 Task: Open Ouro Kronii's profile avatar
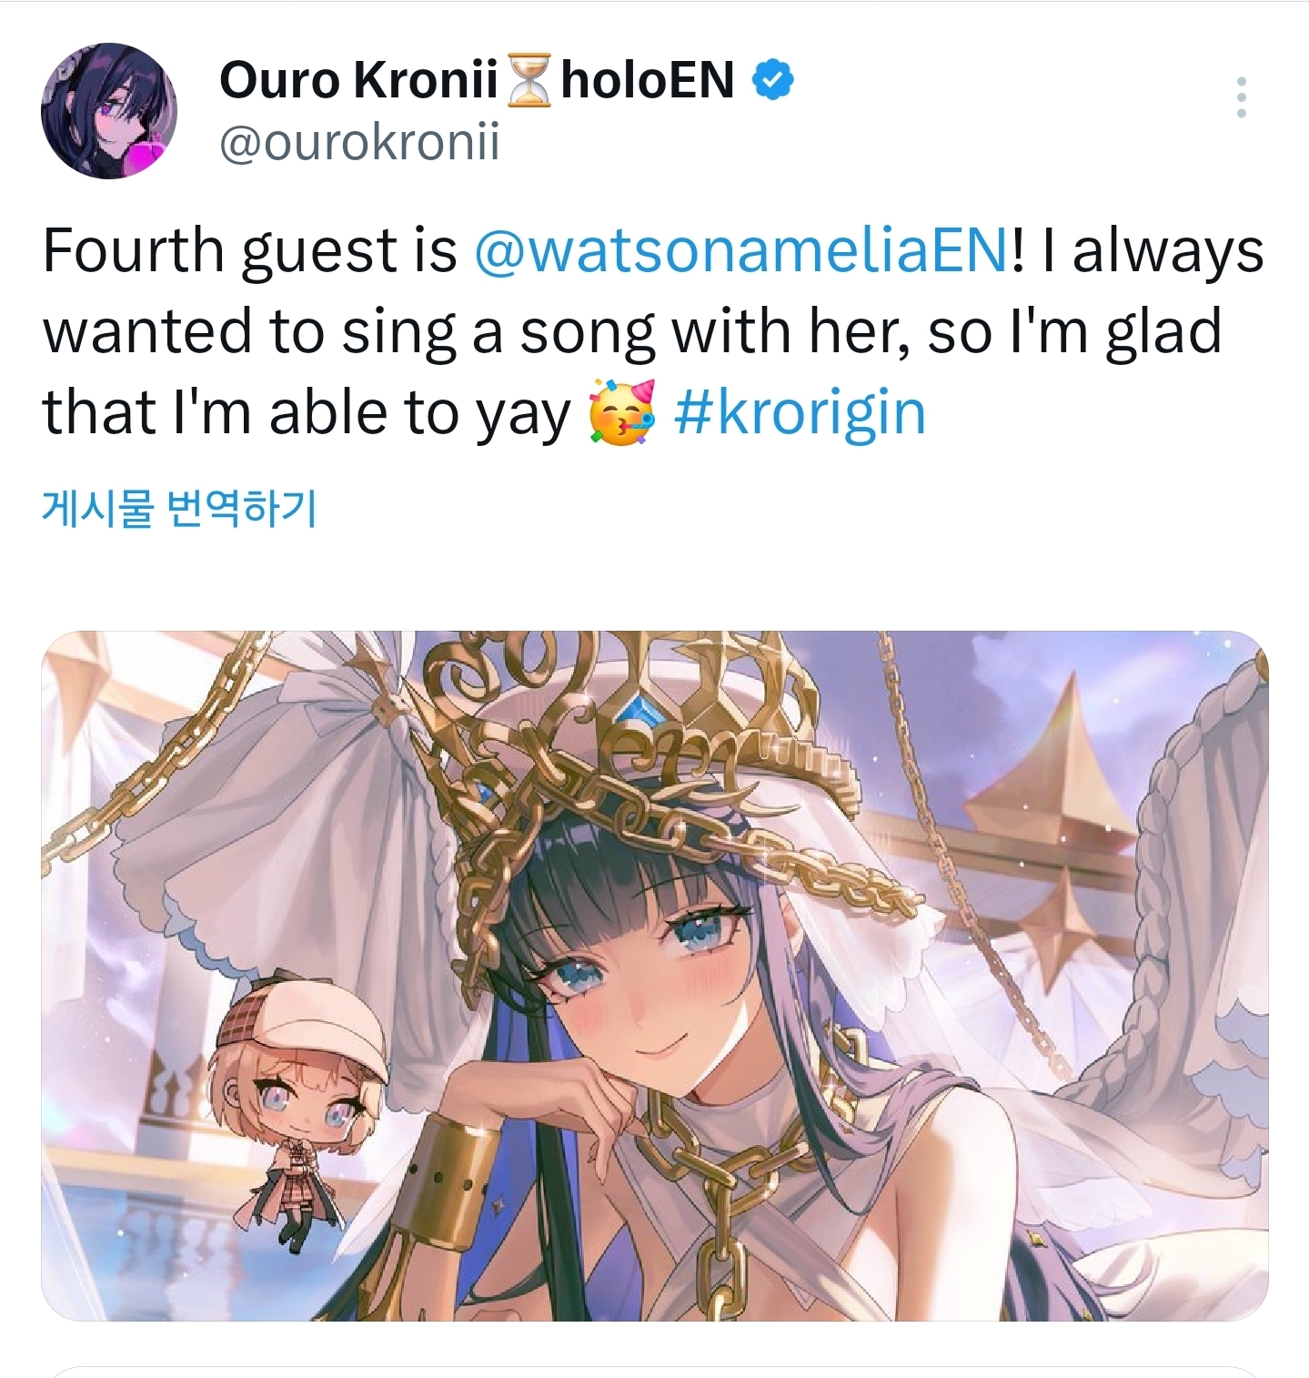[x=108, y=110]
